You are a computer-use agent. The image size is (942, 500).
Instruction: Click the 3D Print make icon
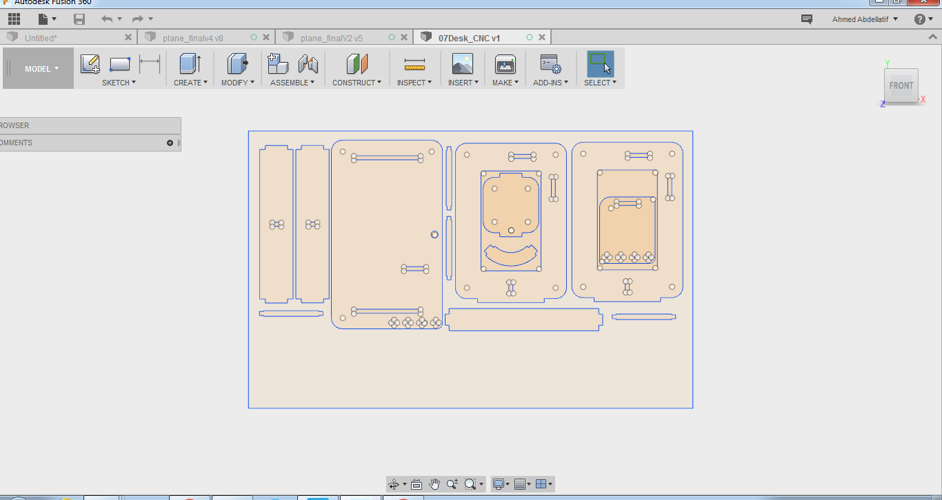tap(505, 64)
